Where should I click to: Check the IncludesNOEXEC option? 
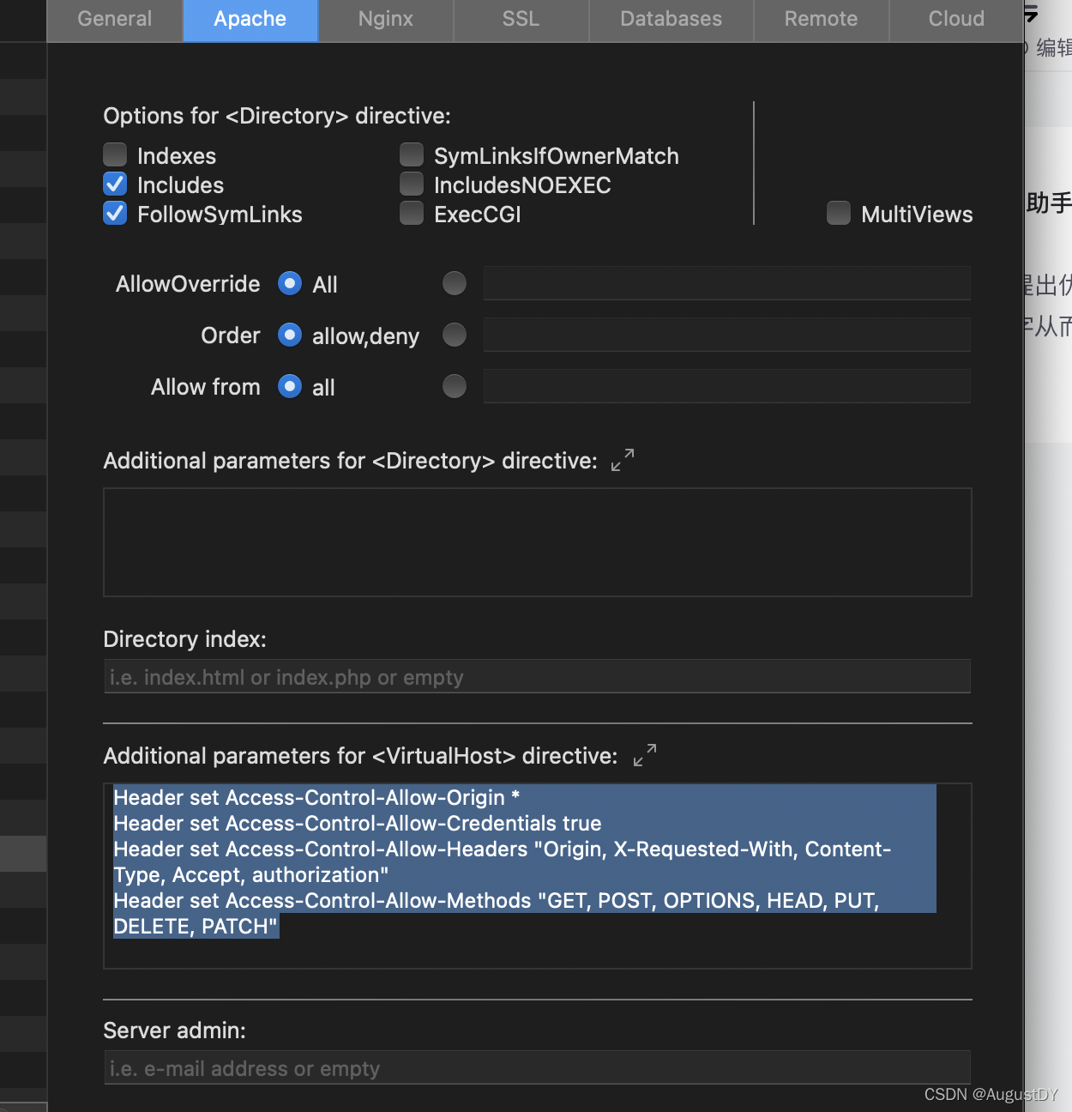[x=412, y=184]
